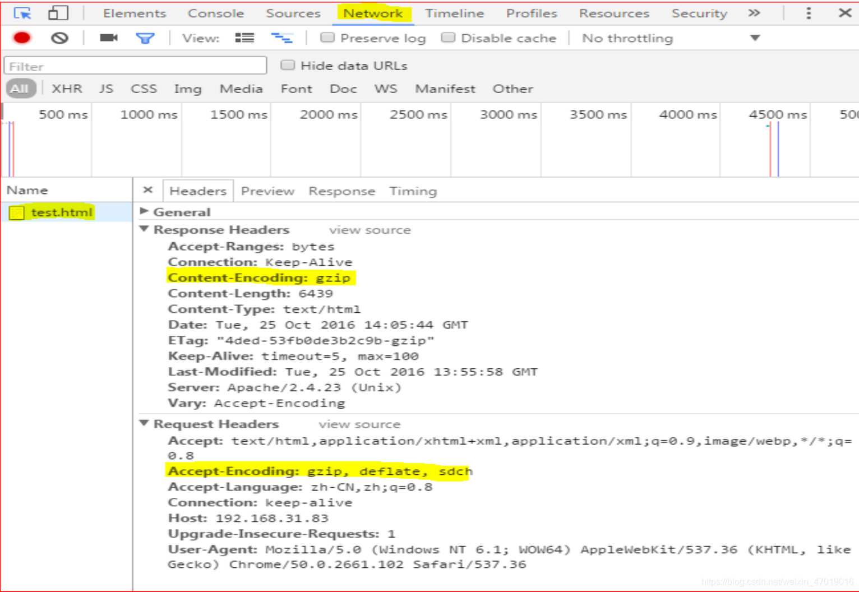The height and width of the screenshot is (592, 859).
Task: Click the capture screenshots camera icon
Action: 108,38
